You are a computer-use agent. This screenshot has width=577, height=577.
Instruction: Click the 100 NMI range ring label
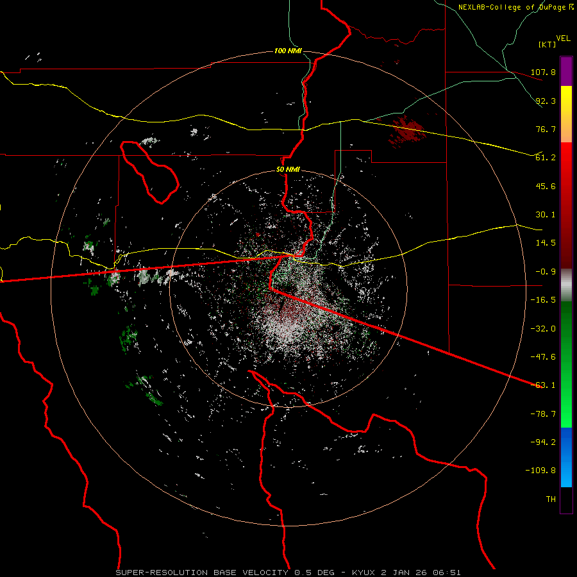click(288, 51)
